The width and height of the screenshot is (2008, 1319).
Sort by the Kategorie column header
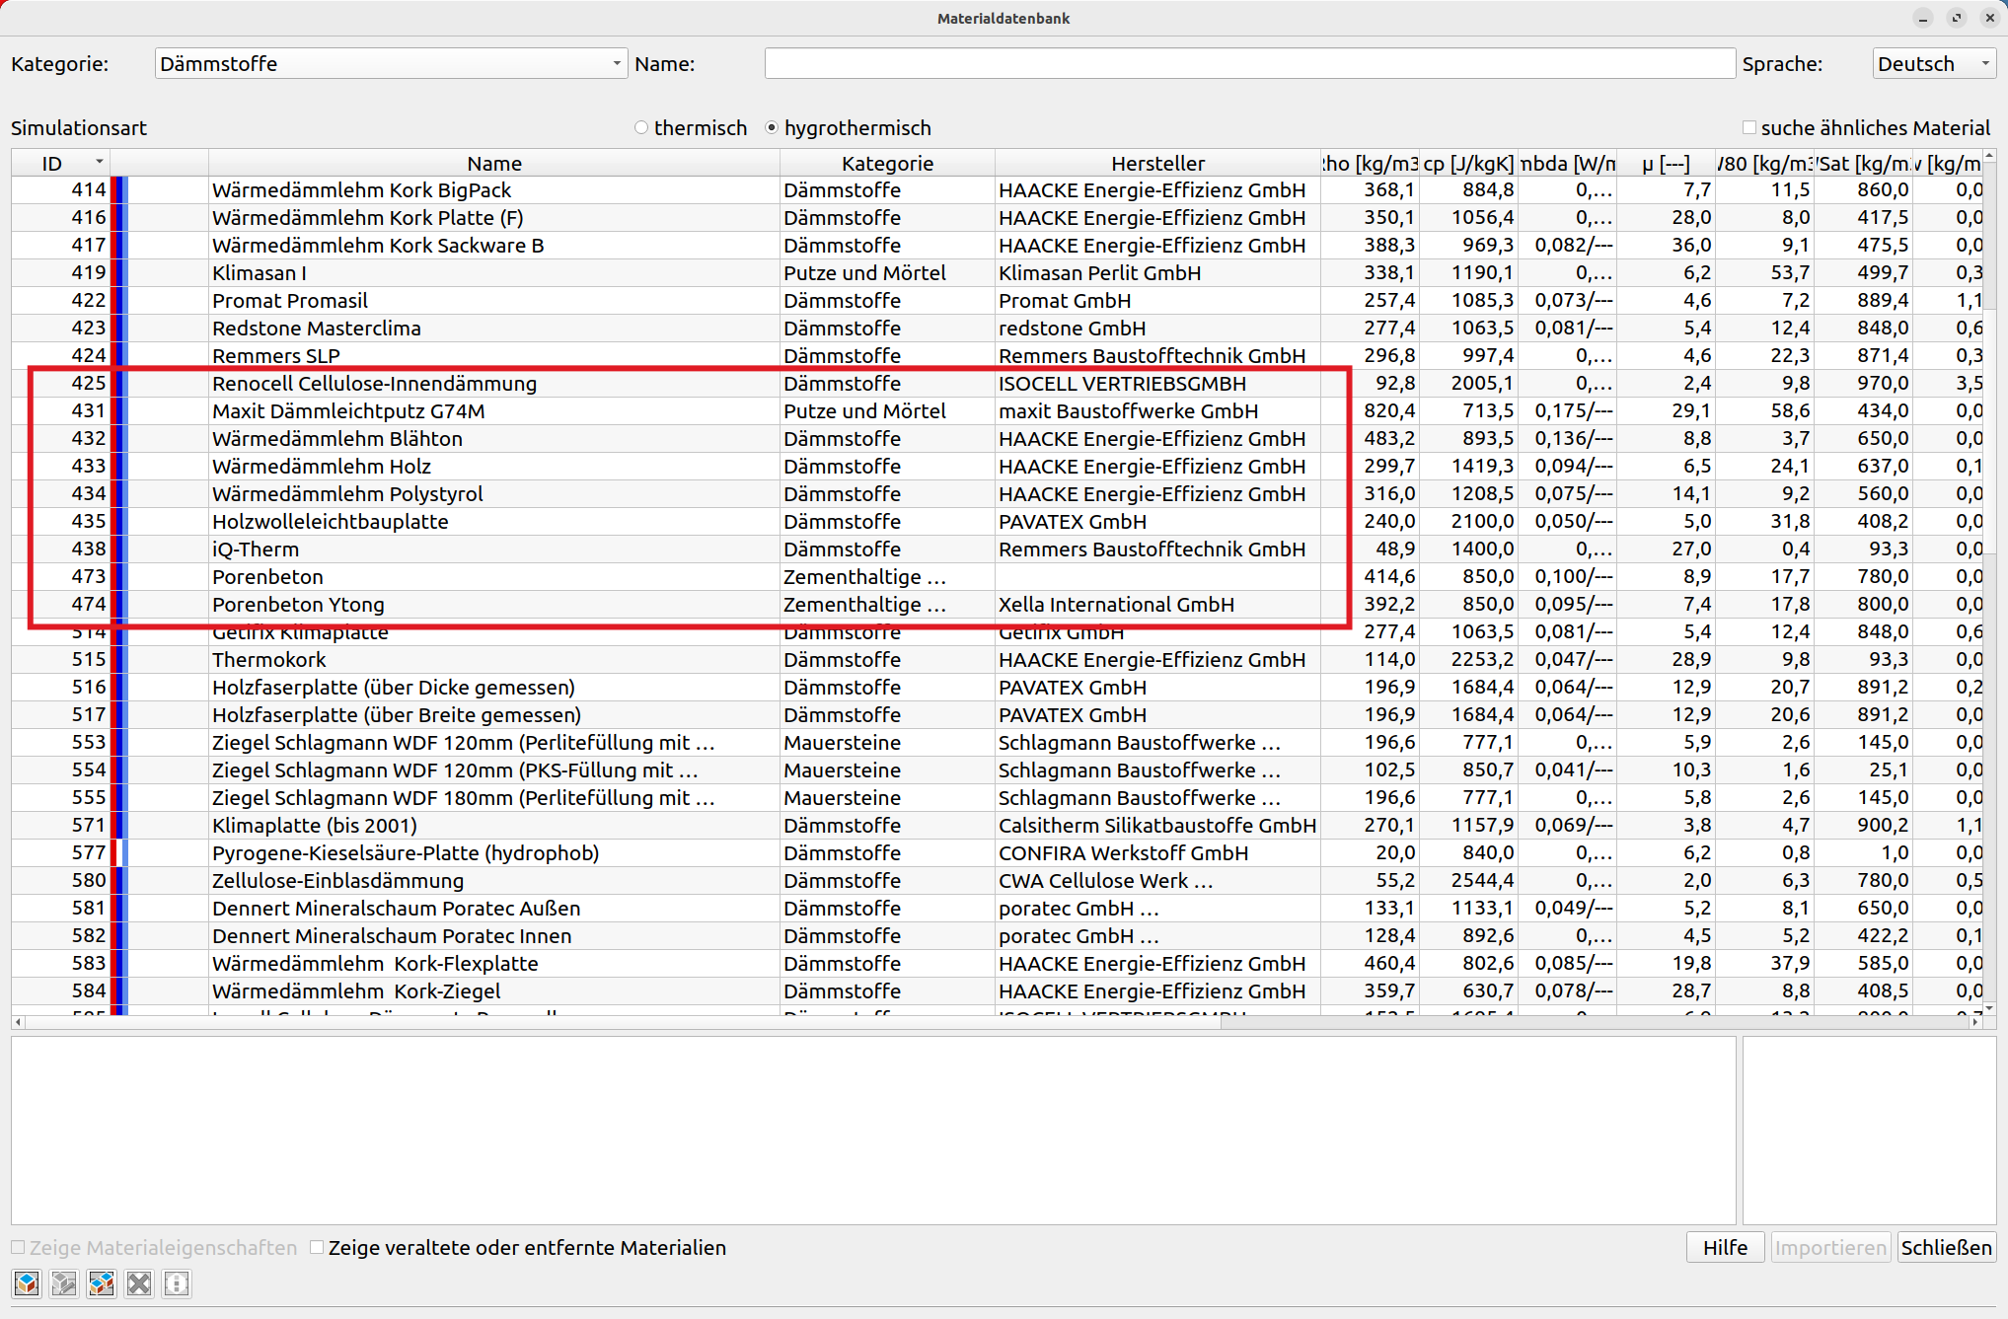point(887,163)
